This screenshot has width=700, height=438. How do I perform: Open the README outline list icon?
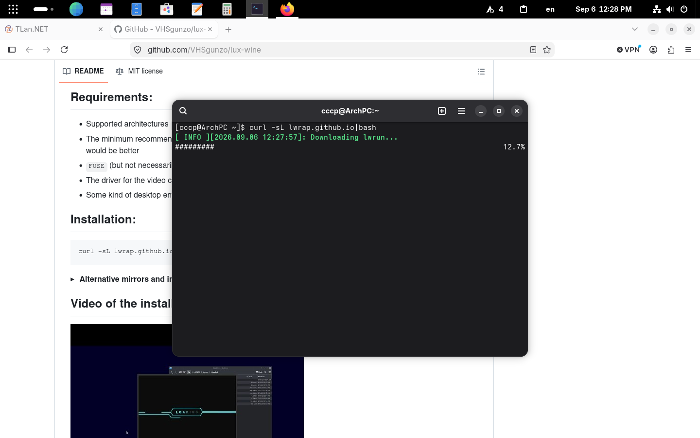(x=481, y=72)
